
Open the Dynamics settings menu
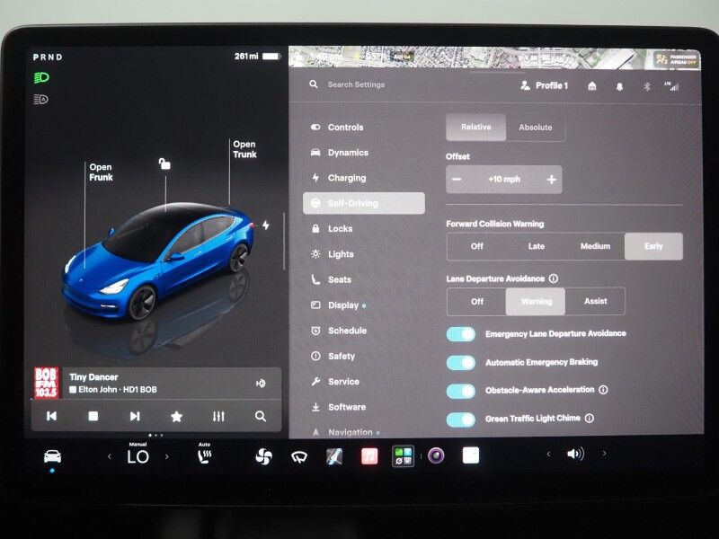[x=340, y=153]
